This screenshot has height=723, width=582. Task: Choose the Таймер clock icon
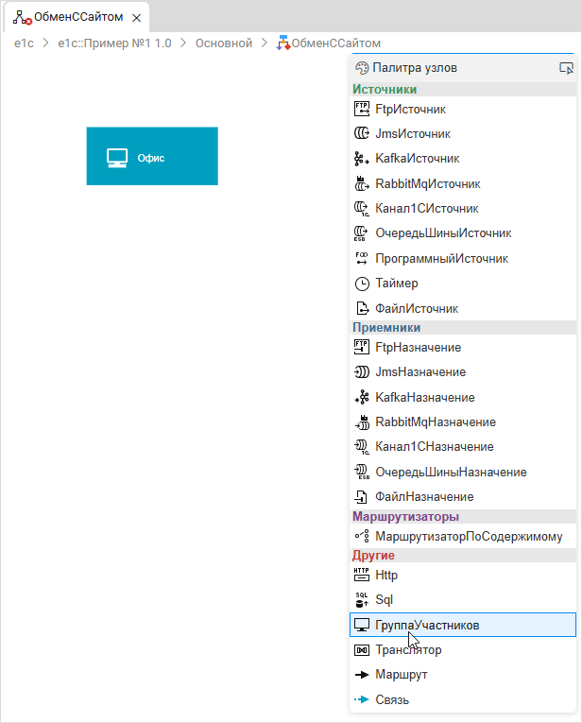click(360, 284)
